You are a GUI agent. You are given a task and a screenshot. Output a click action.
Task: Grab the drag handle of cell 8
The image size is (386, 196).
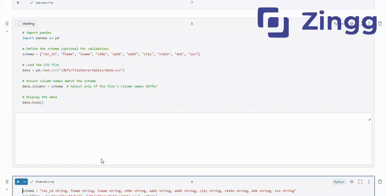[x=7, y=24]
